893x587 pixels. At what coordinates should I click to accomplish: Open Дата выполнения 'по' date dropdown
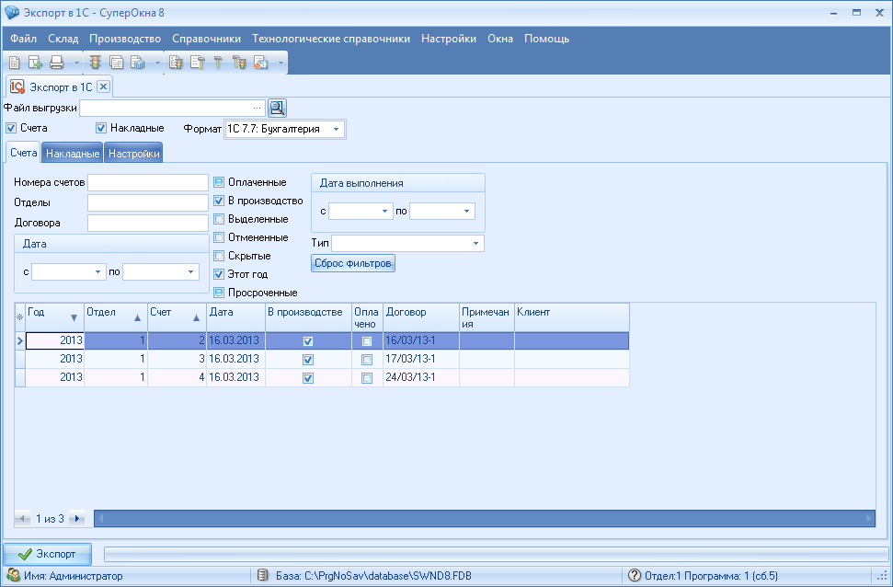[x=466, y=212]
